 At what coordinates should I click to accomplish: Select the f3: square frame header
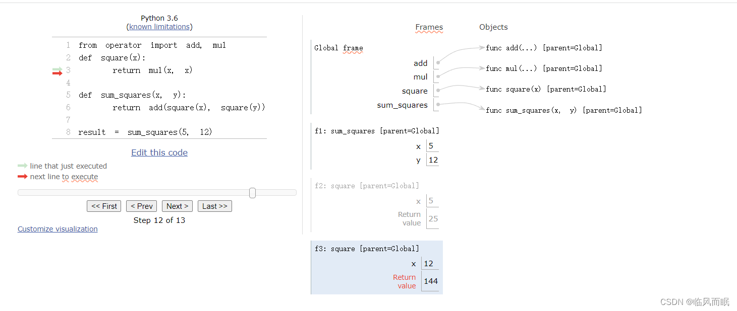click(x=367, y=249)
